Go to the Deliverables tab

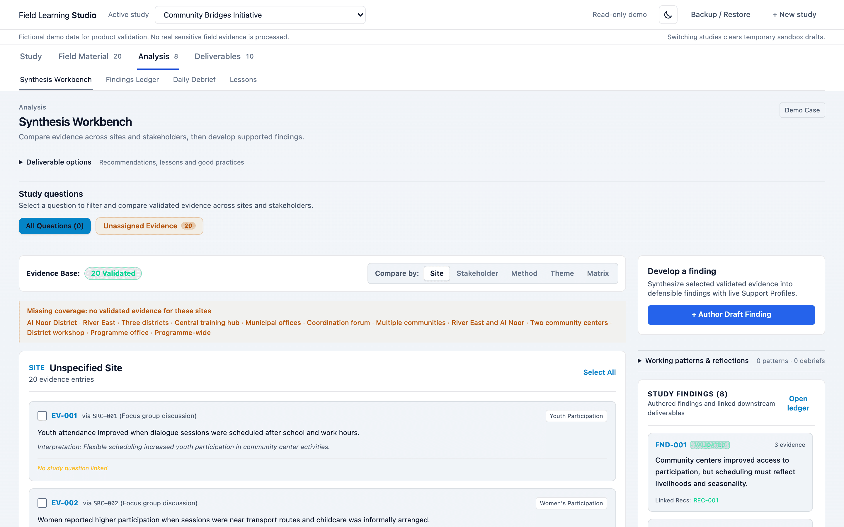[x=224, y=57]
